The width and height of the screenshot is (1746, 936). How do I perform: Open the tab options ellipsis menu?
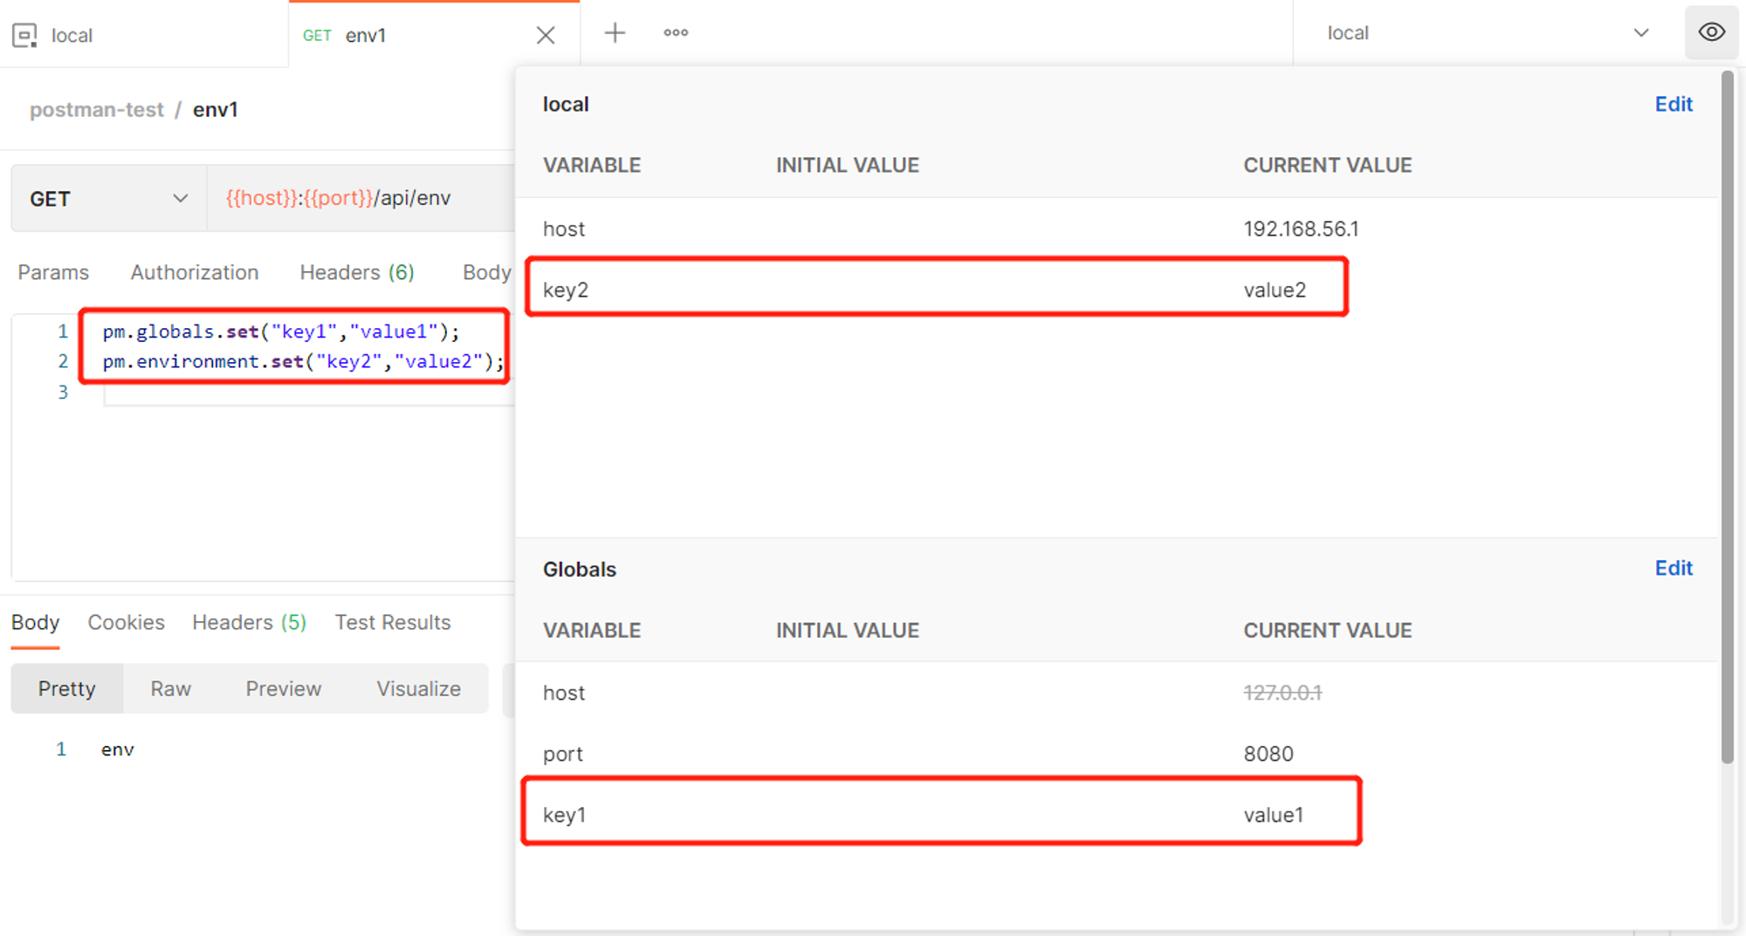676,33
